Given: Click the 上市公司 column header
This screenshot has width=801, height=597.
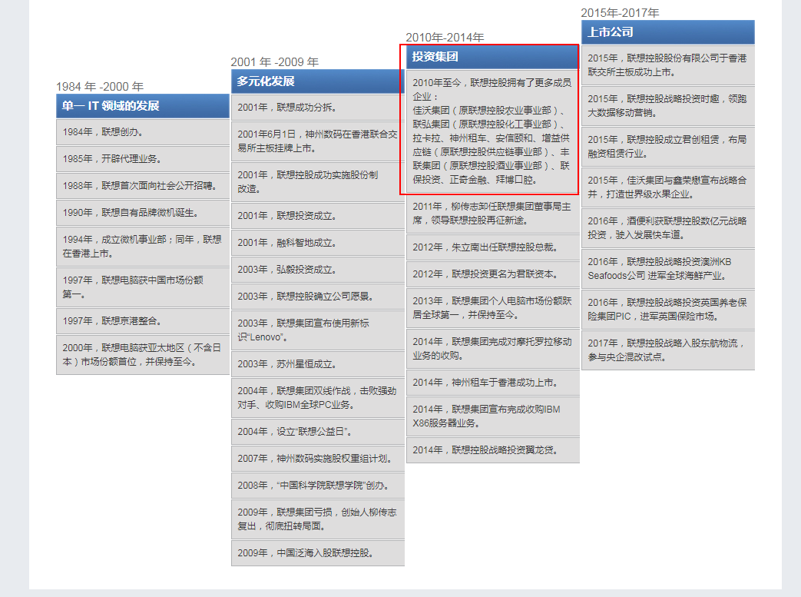Looking at the screenshot, I should pos(667,32).
